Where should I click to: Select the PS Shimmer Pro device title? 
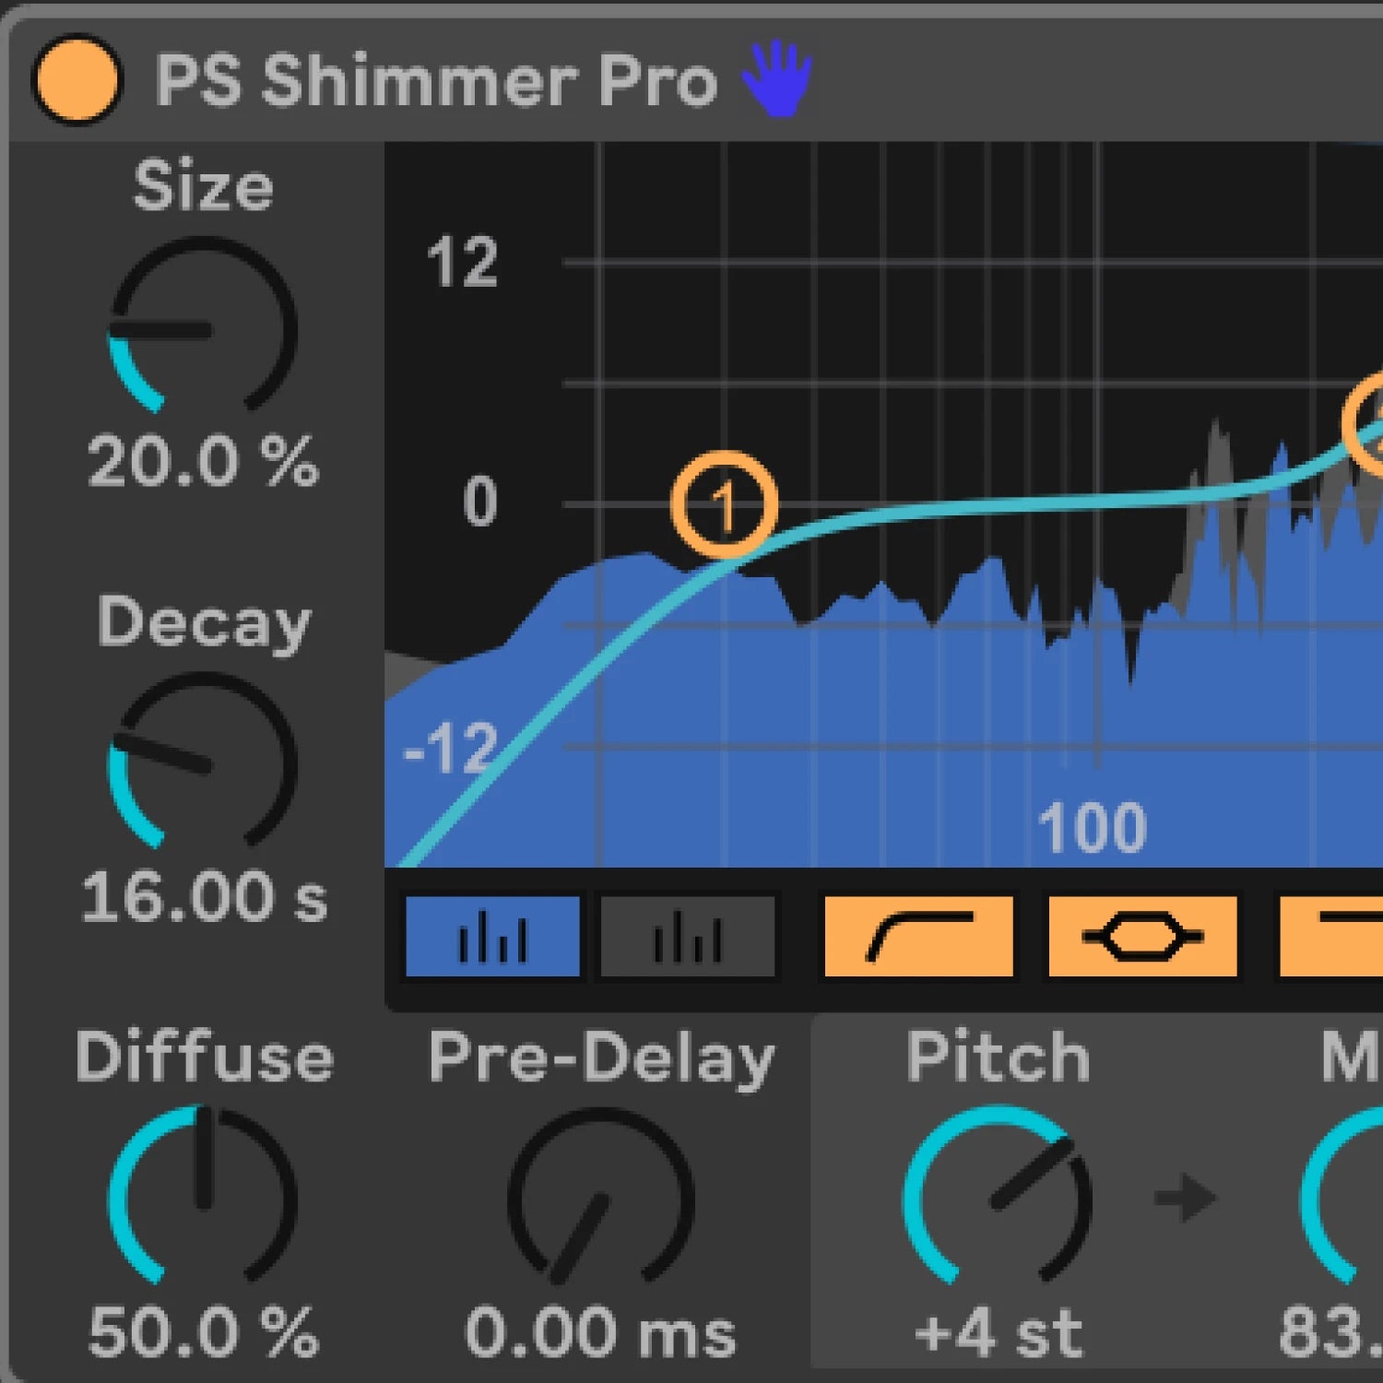pyautogui.click(x=435, y=81)
